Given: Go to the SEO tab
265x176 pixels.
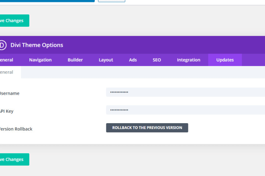Looking at the screenshot, I should tap(157, 60).
